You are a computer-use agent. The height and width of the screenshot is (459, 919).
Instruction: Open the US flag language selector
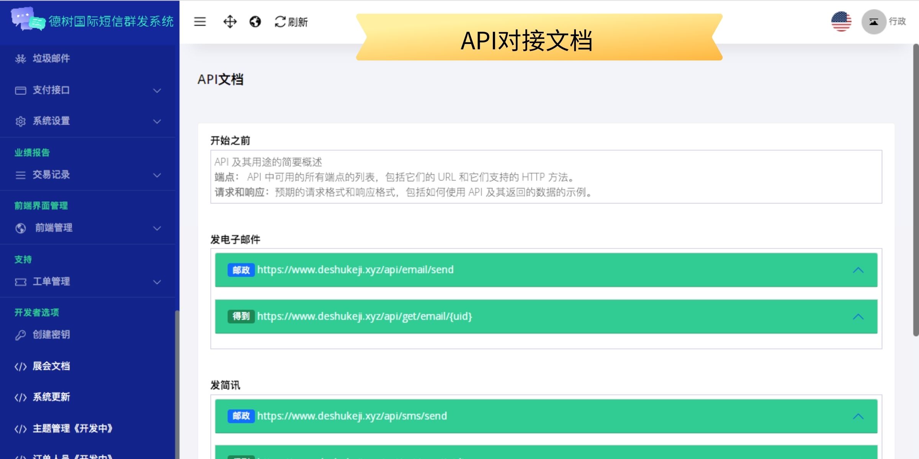click(841, 21)
